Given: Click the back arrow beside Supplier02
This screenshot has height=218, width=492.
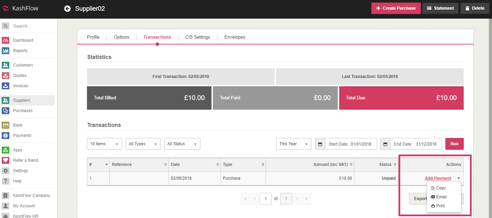Looking at the screenshot, I should (67, 9).
